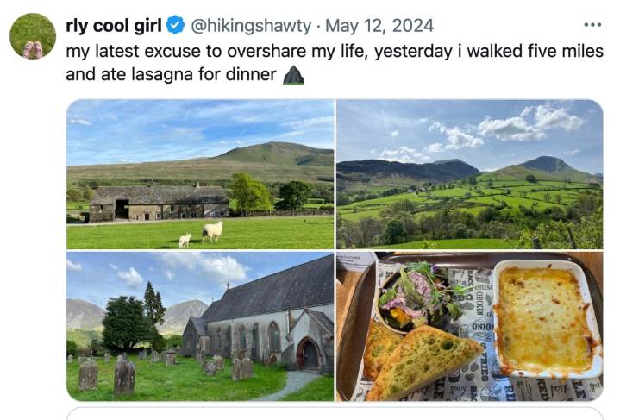This screenshot has width=620, height=420.
Task: Open the stone church graveyard photo
Action: 200,326
